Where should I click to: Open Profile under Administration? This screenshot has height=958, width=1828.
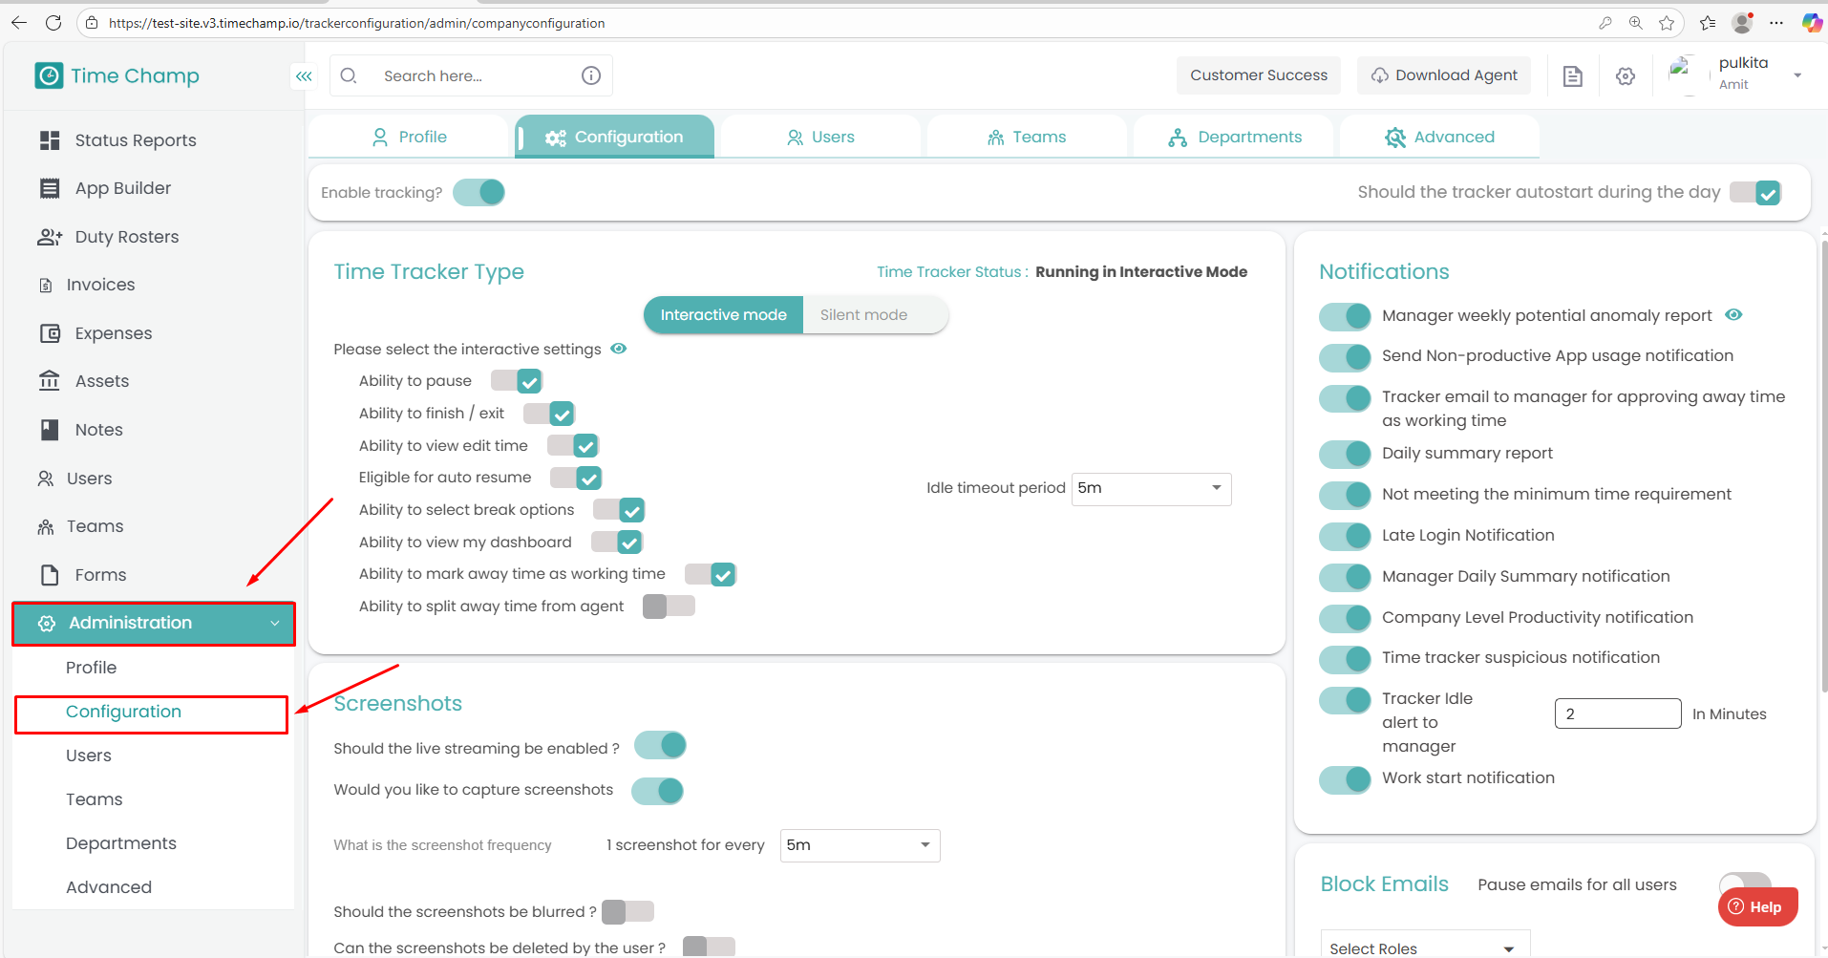92,668
